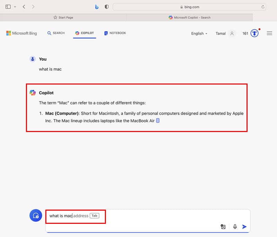Reload the page with the refresh icon
The height and width of the screenshot is (237, 277).
(x=263, y=7)
